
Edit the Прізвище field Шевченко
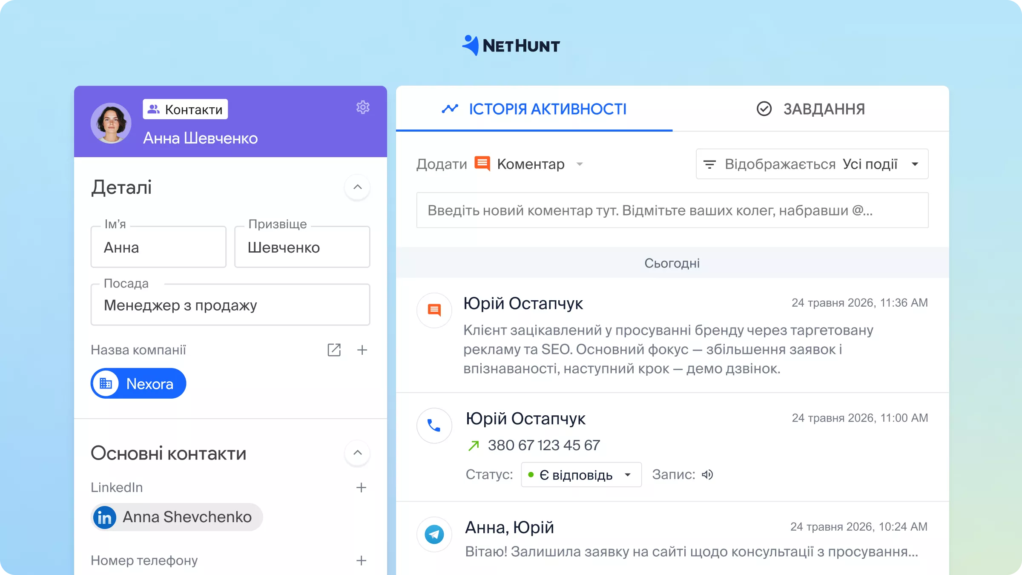[302, 247]
